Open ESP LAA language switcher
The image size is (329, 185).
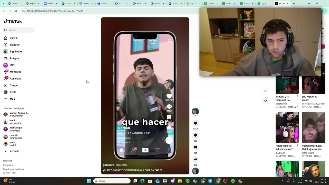click(300, 181)
